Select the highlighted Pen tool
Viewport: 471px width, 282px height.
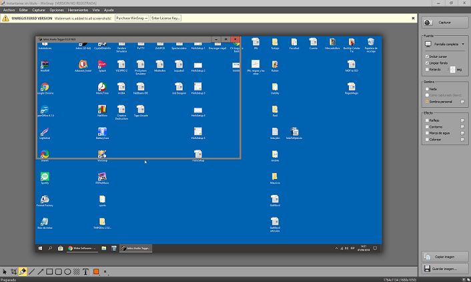23,272
